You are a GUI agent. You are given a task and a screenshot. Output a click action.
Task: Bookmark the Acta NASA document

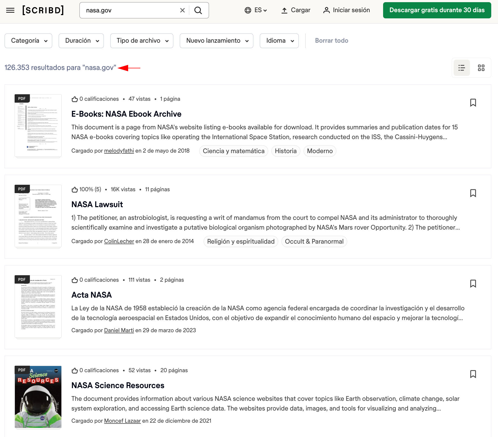click(x=473, y=284)
